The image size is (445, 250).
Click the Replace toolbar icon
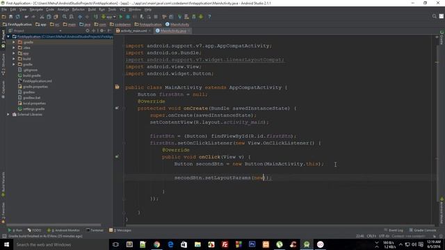(72, 17)
